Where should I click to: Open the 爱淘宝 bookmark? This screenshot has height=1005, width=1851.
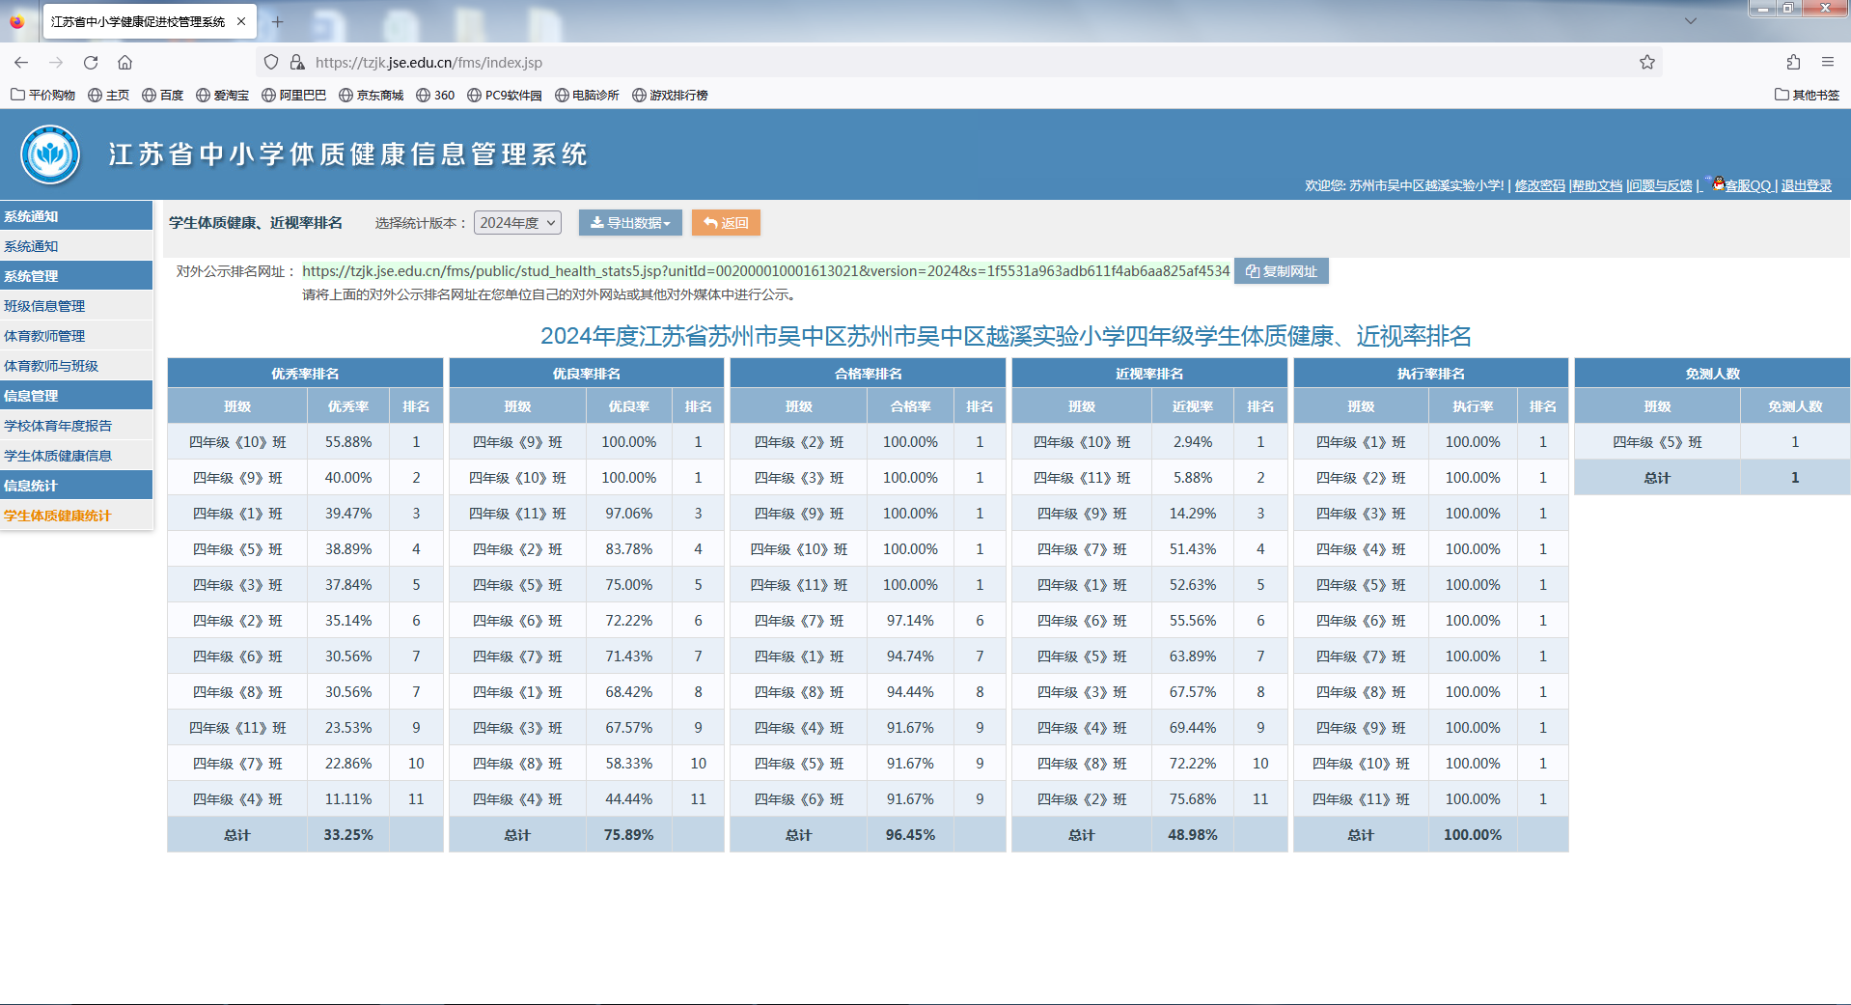click(x=222, y=95)
